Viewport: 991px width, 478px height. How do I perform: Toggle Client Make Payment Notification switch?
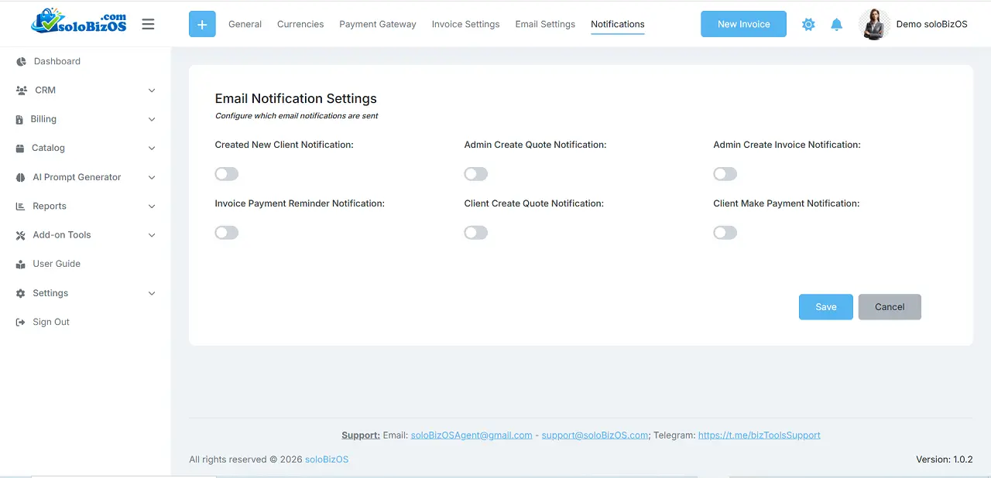point(725,233)
